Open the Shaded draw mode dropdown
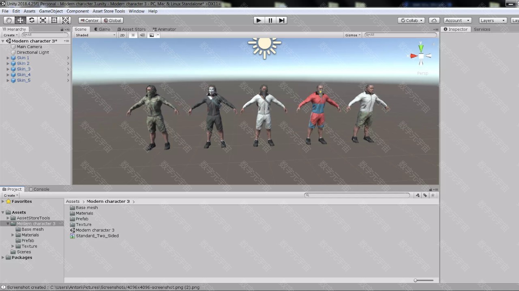The height and width of the screenshot is (291, 519). [95, 35]
